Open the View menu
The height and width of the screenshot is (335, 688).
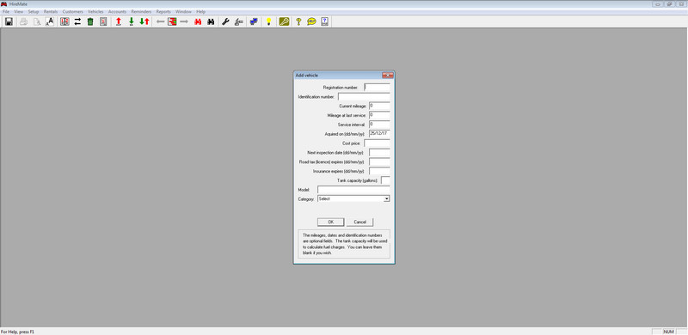coord(18,11)
